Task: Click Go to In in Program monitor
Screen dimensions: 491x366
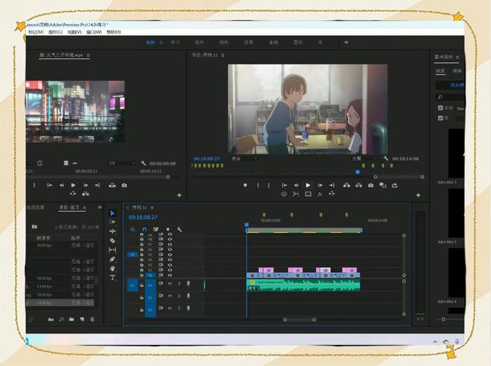Action: (285, 185)
